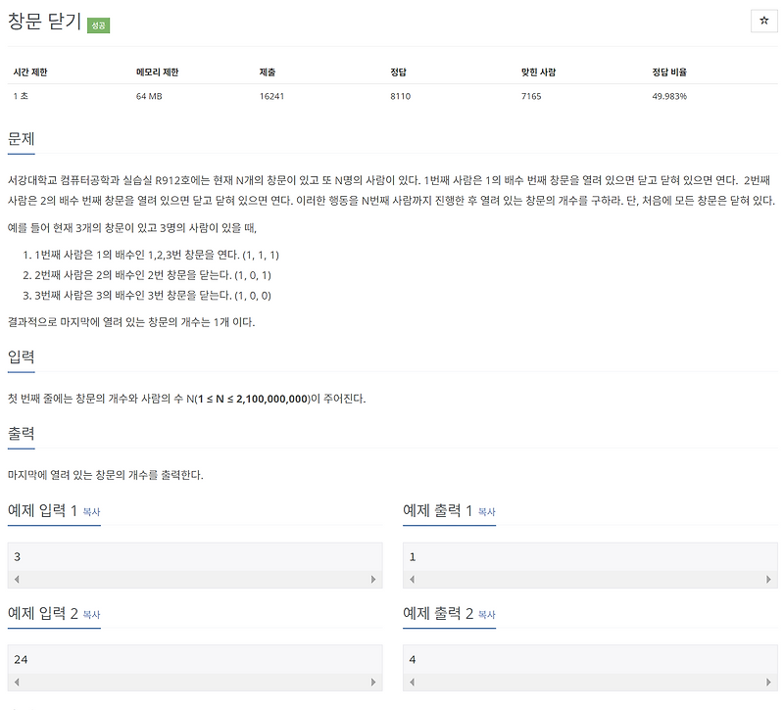Click the horizontal scrollbar under sample input 1
The width and height of the screenshot is (784, 710).
[196, 577]
